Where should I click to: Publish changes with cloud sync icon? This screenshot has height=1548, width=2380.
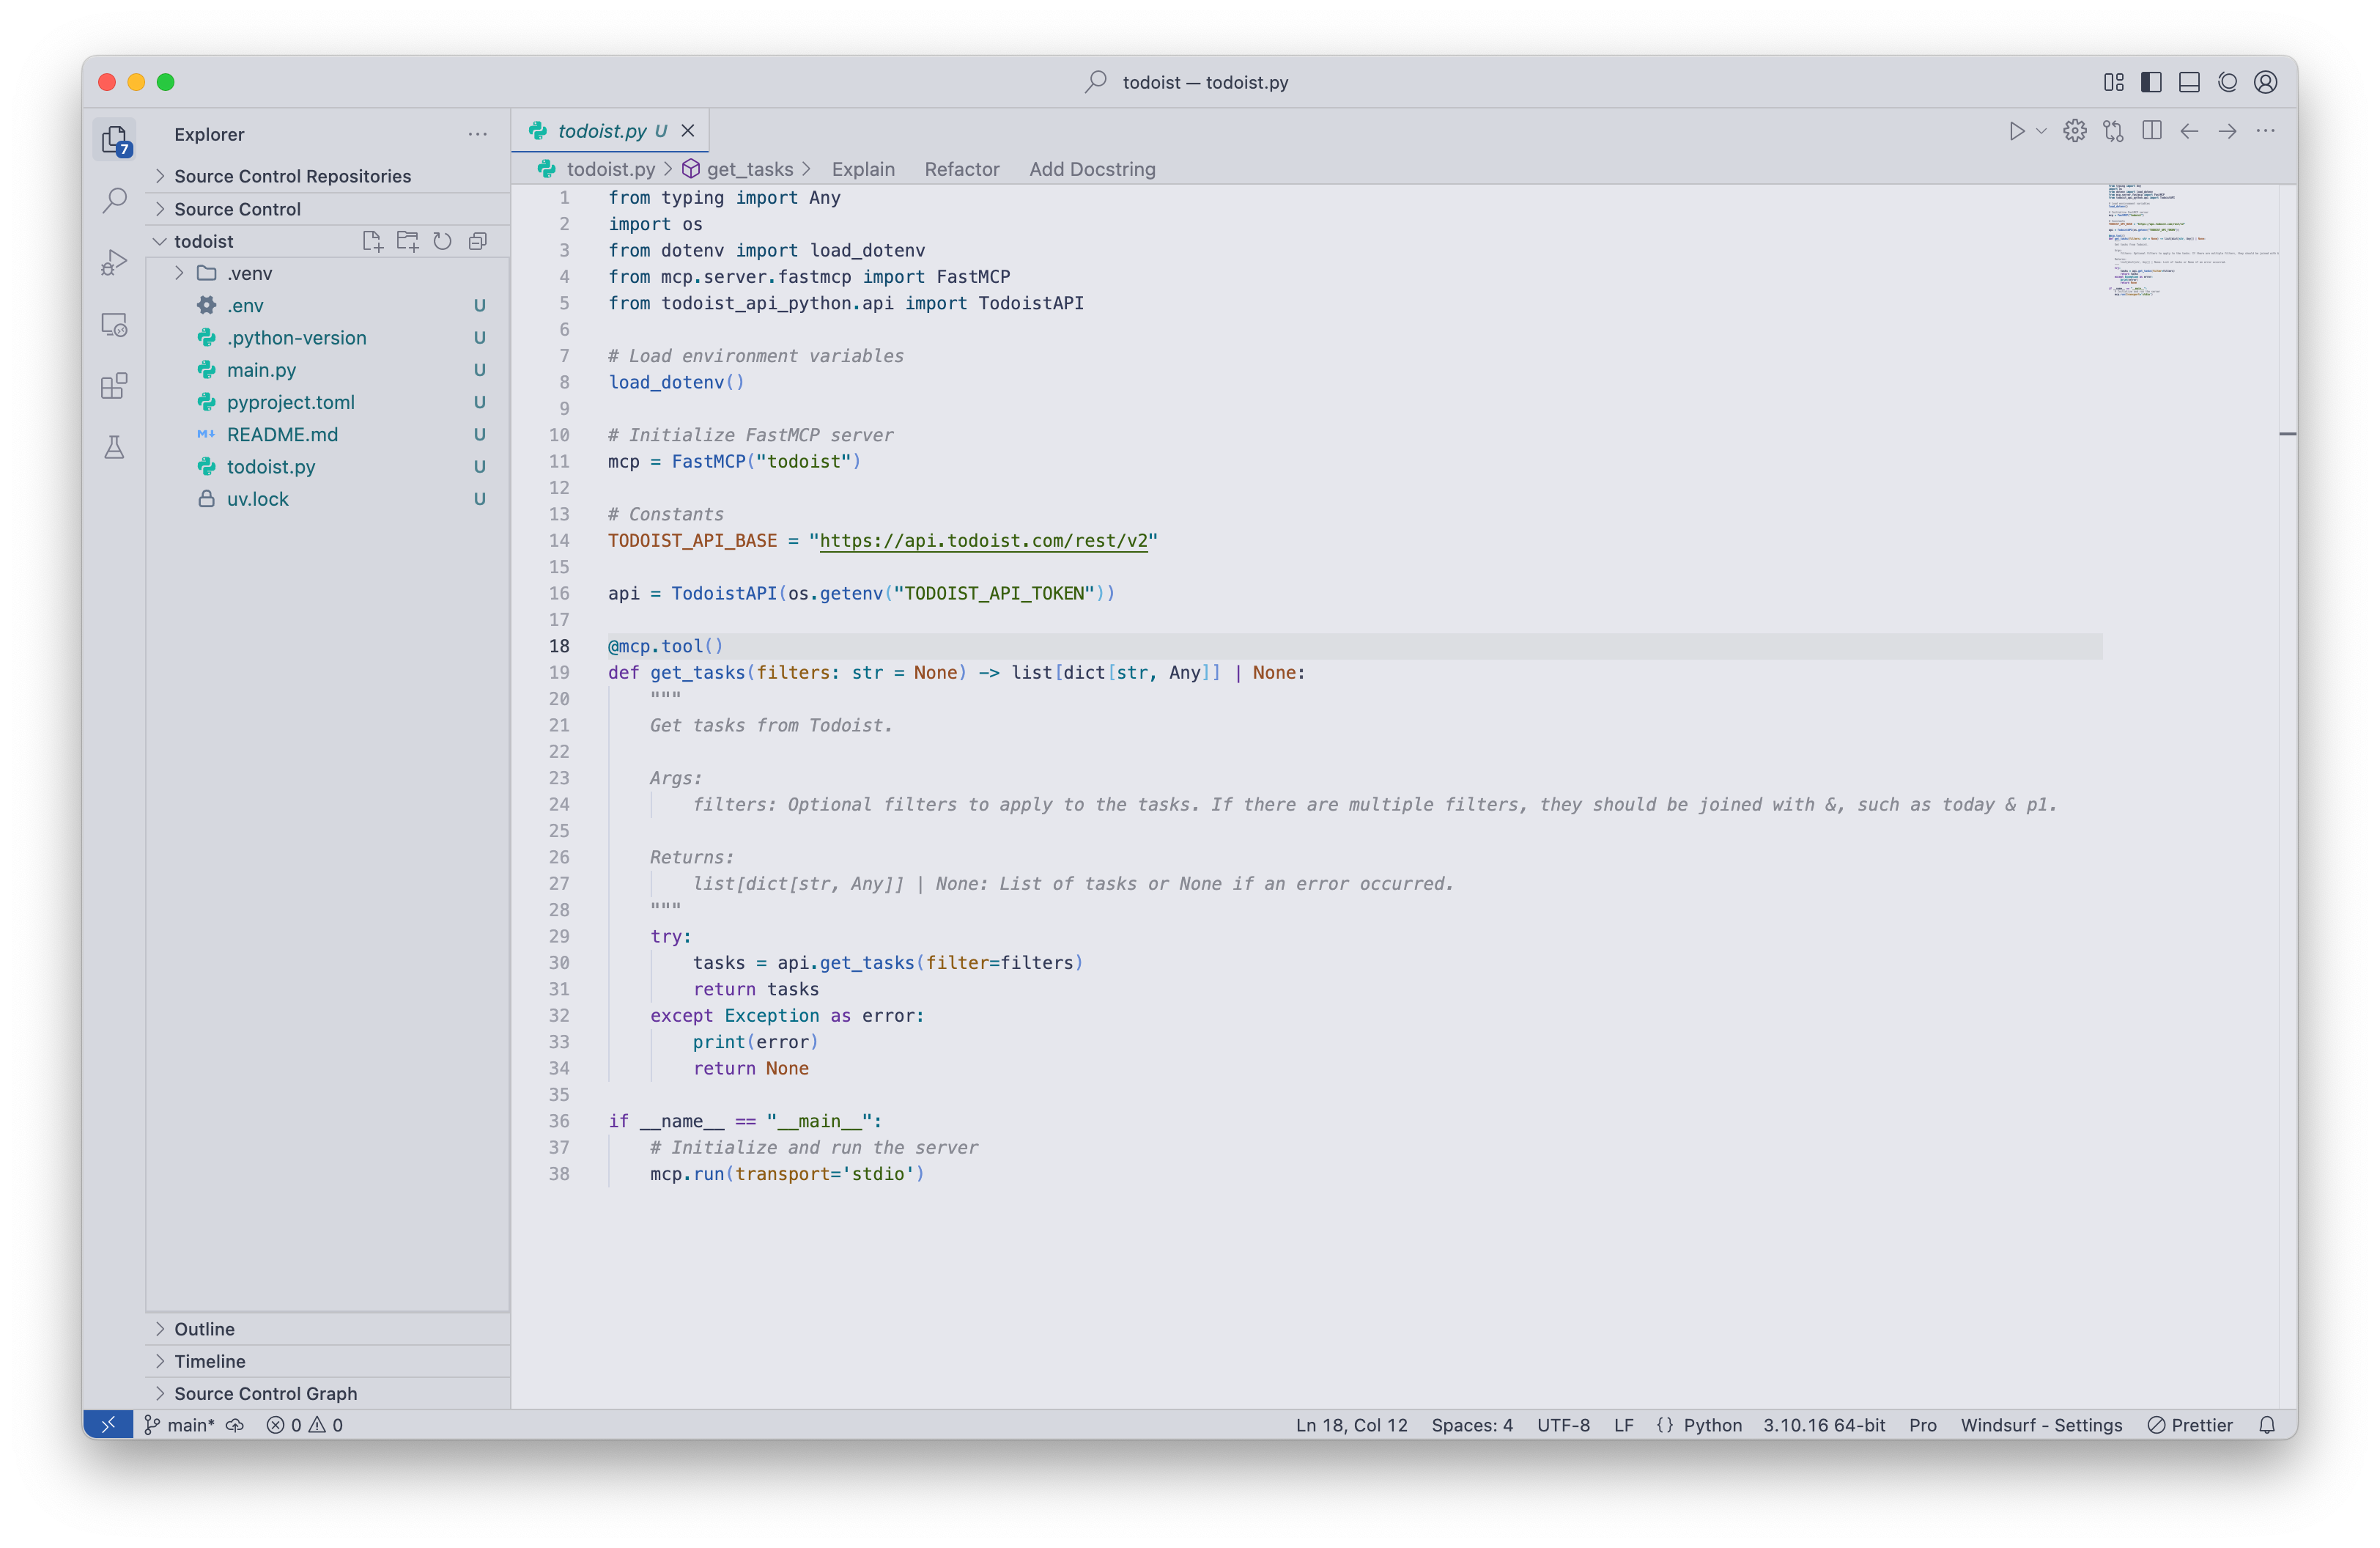click(235, 1425)
